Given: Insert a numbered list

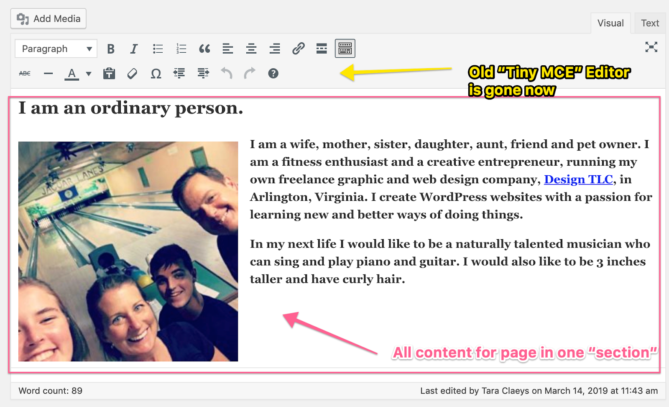Looking at the screenshot, I should tap(181, 49).
